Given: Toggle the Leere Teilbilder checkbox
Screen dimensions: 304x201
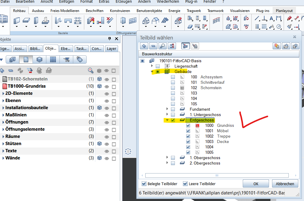Looking at the screenshot, I should point(185,184).
